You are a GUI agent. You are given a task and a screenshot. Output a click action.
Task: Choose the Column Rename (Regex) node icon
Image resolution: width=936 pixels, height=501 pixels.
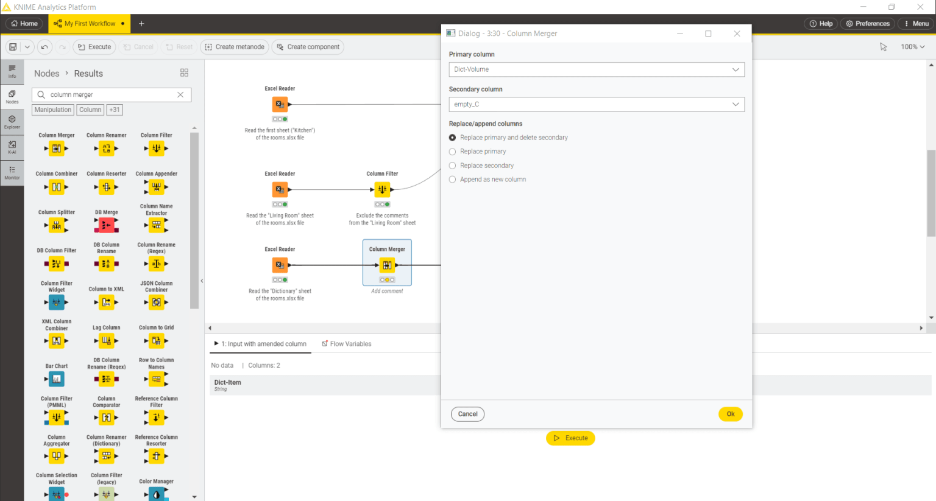pos(157,264)
